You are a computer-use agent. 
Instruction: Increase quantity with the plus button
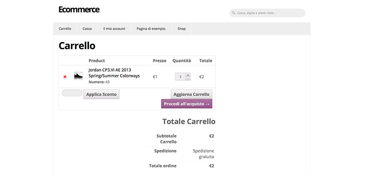tap(188, 75)
